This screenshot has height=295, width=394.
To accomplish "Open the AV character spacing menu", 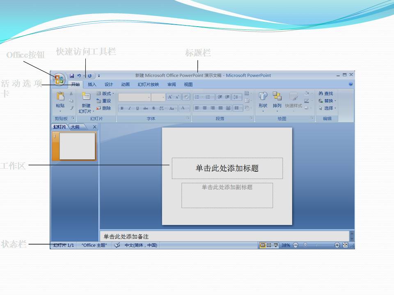I will click(x=162, y=108).
